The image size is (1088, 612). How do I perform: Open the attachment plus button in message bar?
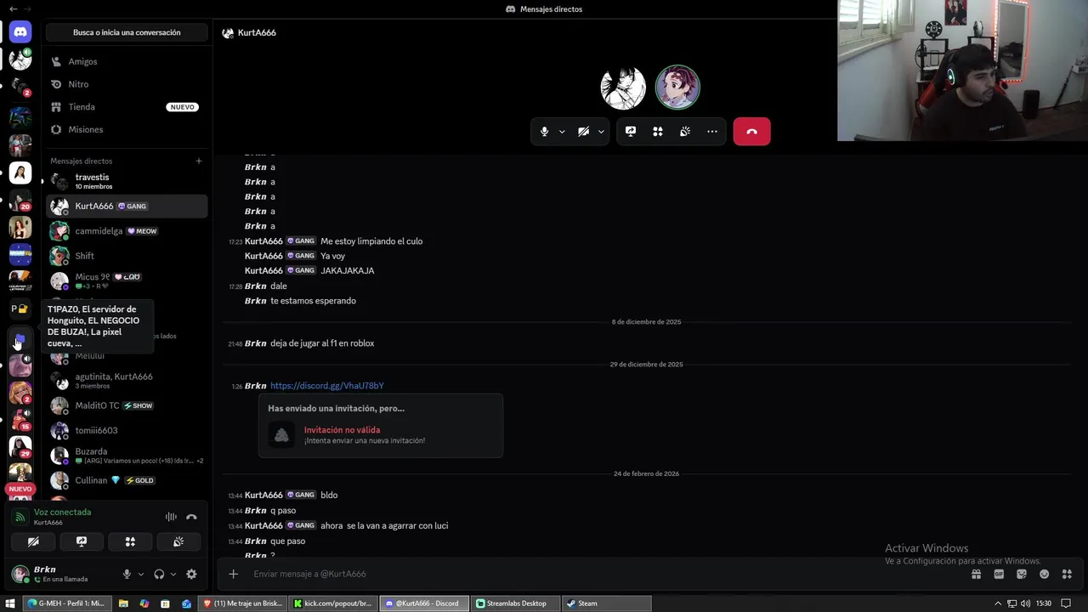tap(233, 574)
